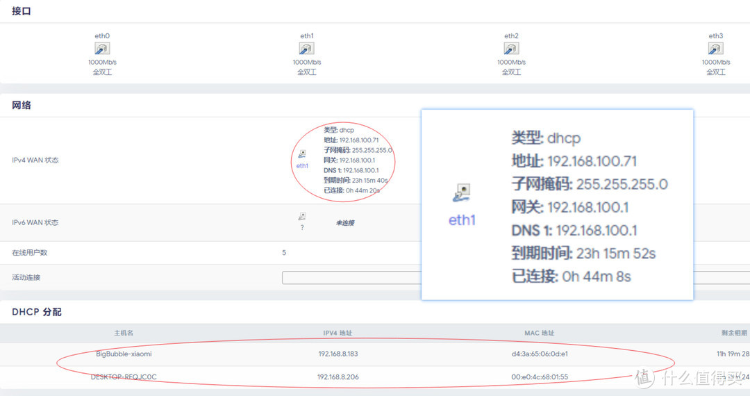Click the IPV4 地址 column header
The image size is (750, 396).
337,333
